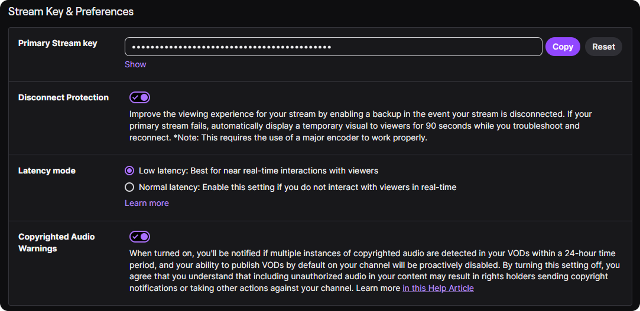This screenshot has width=640, height=311.
Task: Copy the primary stream key
Action: [x=562, y=47]
